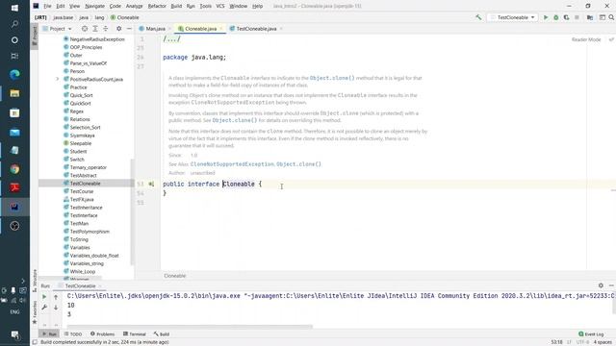Select TestCourse in the Project tree

pos(81,191)
